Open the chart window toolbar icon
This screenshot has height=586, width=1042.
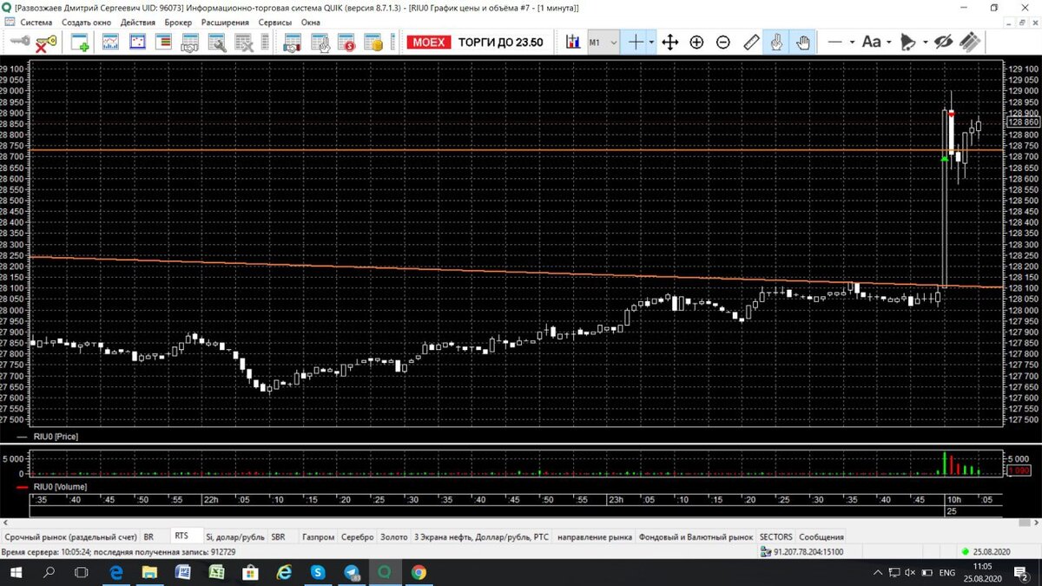point(111,42)
